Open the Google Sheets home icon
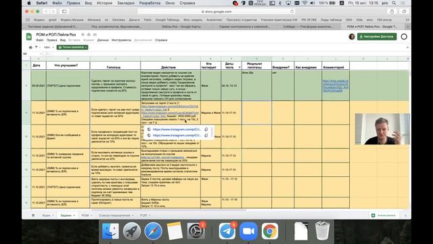Viewport: 433px width, 244px height. click(x=29, y=37)
